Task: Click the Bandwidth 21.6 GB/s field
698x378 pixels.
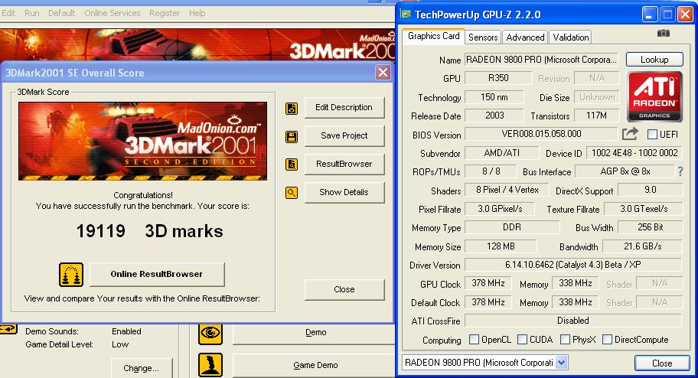Action: point(642,246)
